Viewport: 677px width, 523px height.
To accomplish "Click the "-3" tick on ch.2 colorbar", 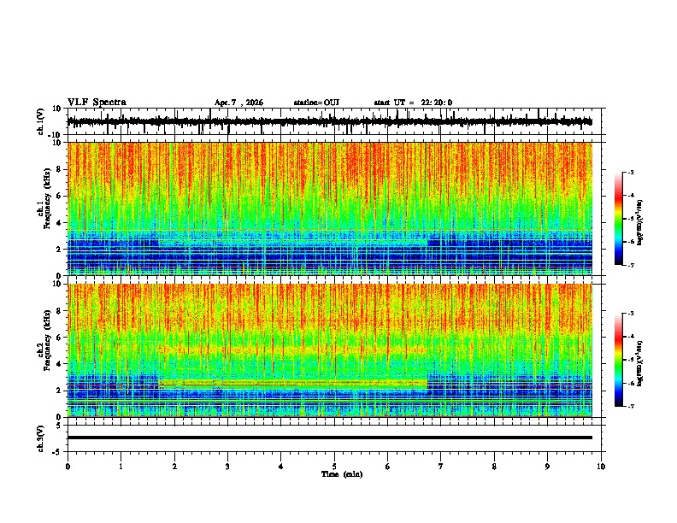I will pyautogui.click(x=630, y=314).
